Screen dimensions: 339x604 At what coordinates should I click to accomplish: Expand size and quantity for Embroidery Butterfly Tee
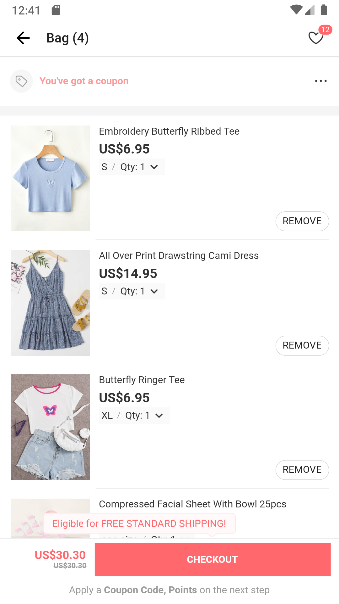click(132, 167)
